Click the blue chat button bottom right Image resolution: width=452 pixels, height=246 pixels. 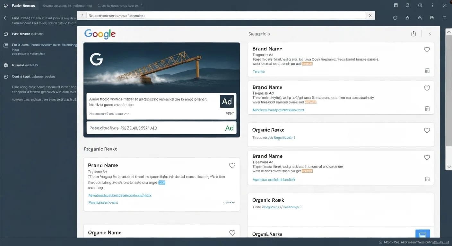tap(422, 234)
